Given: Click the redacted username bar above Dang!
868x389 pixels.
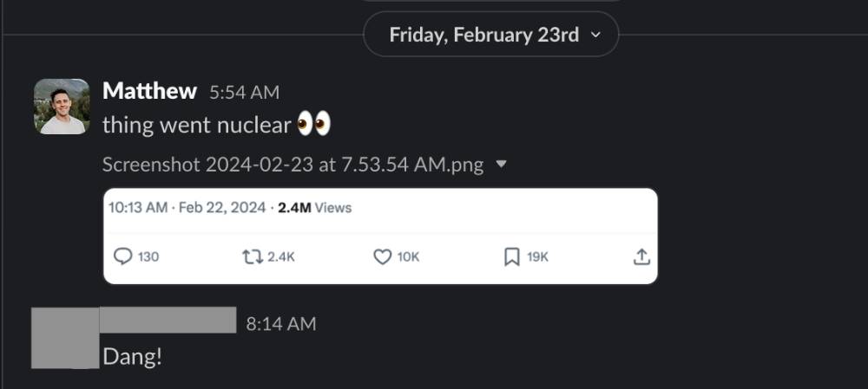Looking at the screenshot, I should 168,319.
